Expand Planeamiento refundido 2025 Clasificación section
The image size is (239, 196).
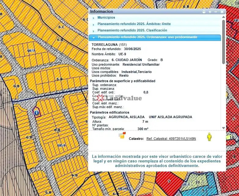pyautogui.click(x=132, y=30)
